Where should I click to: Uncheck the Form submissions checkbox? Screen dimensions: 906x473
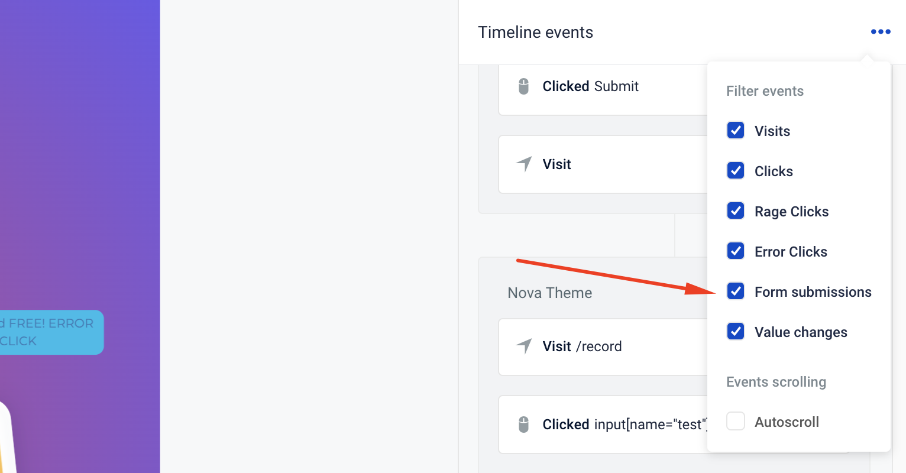[736, 291]
